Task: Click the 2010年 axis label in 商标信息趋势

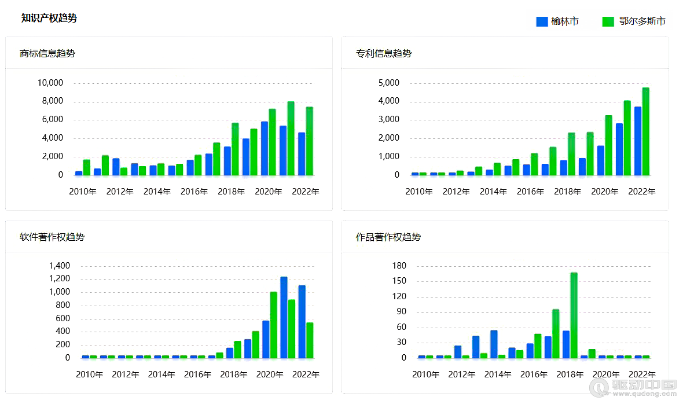Action: (83, 191)
